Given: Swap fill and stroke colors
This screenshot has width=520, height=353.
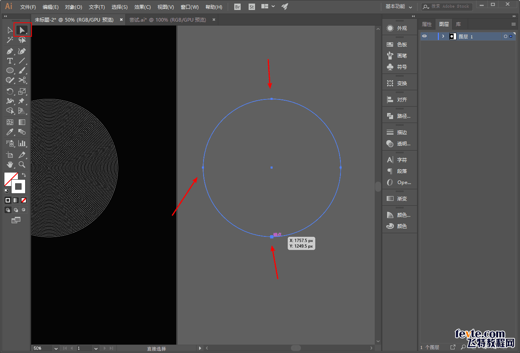Looking at the screenshot, I should tap(24, 175).
